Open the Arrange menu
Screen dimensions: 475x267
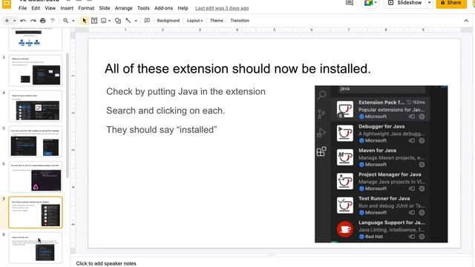[124, 8]
